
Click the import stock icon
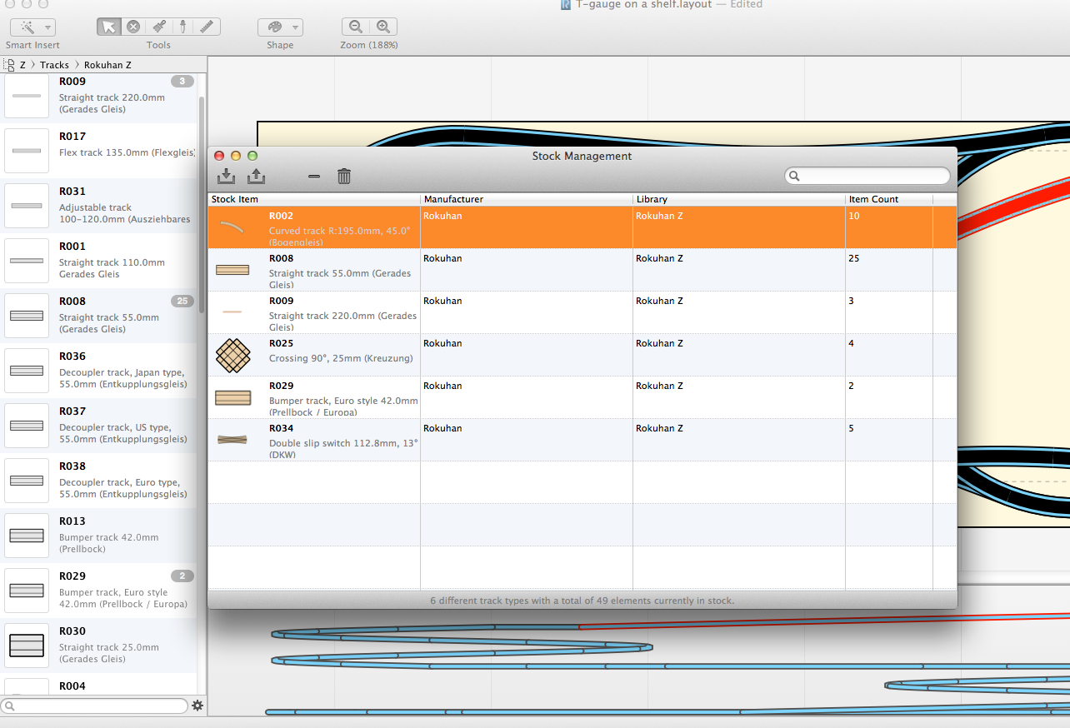[x=226, y=176]
